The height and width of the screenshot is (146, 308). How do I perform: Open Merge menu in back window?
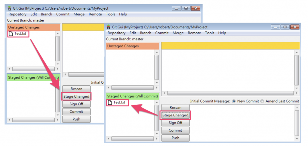[79, 14]
